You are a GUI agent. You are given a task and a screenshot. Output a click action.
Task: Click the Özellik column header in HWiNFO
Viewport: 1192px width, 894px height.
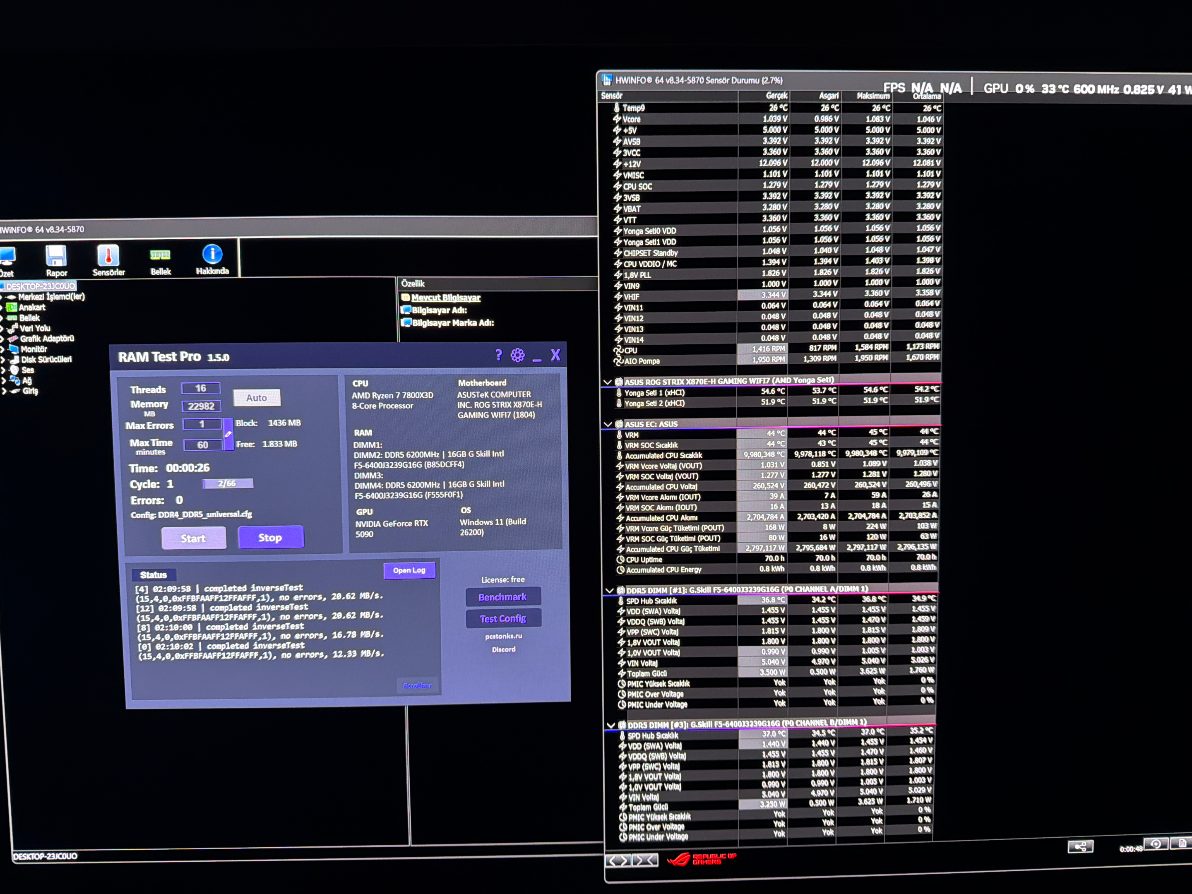click(x=498, y=284)
